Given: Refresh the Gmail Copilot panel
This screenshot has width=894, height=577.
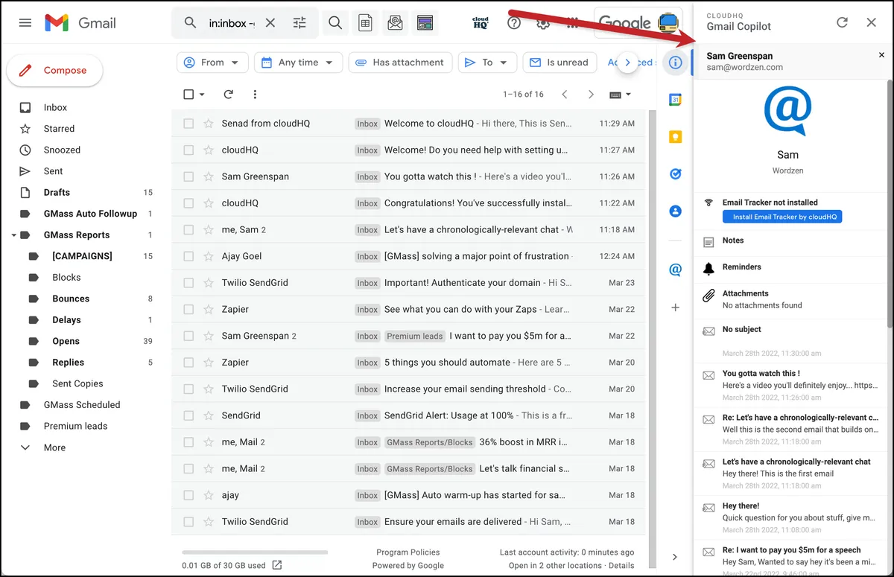Looking at the screenshot, I should coord(842,22).
